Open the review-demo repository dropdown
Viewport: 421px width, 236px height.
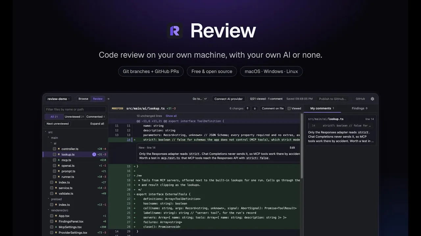(x=59, y=99)
